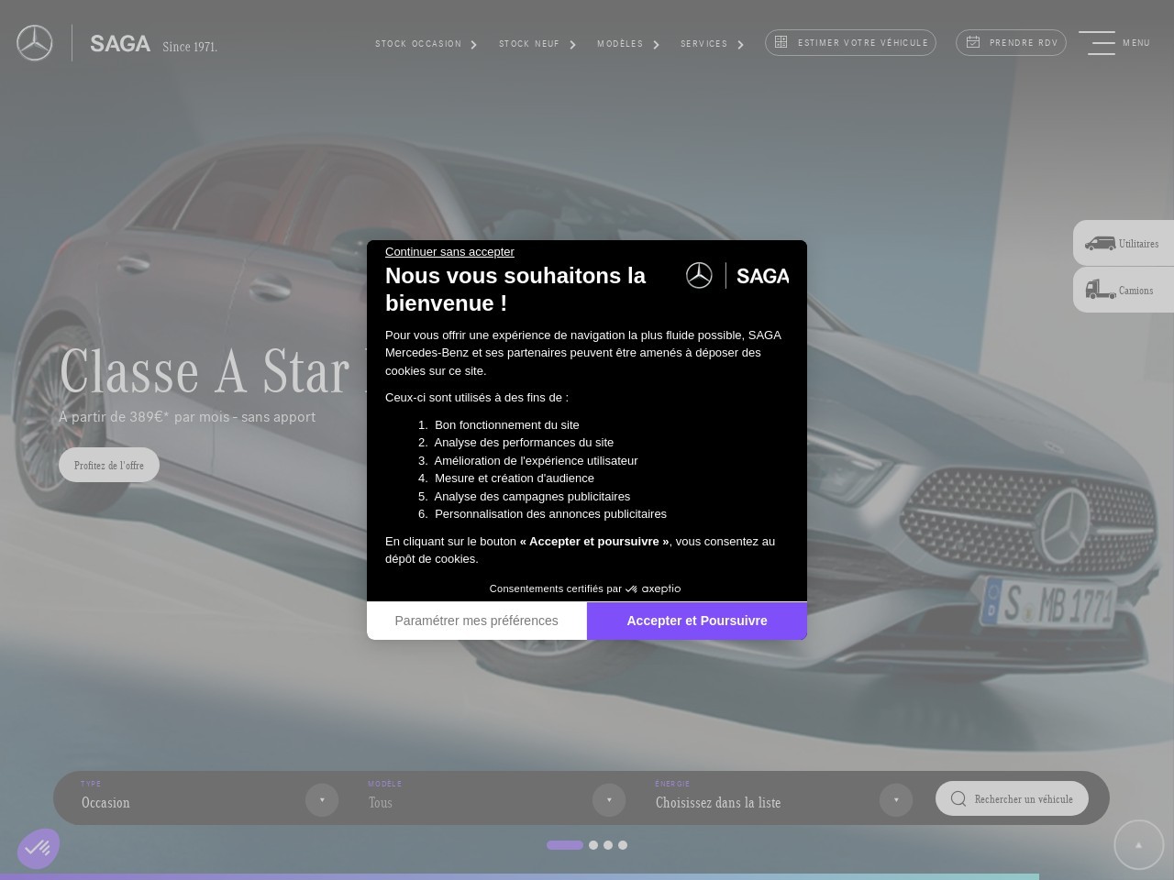1174x880 pixels.
Task: Click Profitez de l'offre button
Action: (x=109, y=466)
